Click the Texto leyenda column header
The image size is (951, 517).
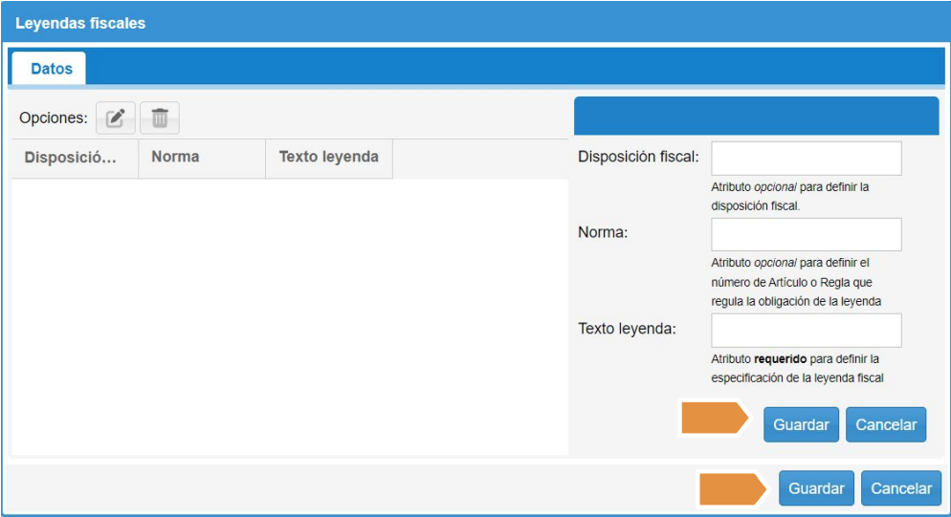[x=328, y=158]
